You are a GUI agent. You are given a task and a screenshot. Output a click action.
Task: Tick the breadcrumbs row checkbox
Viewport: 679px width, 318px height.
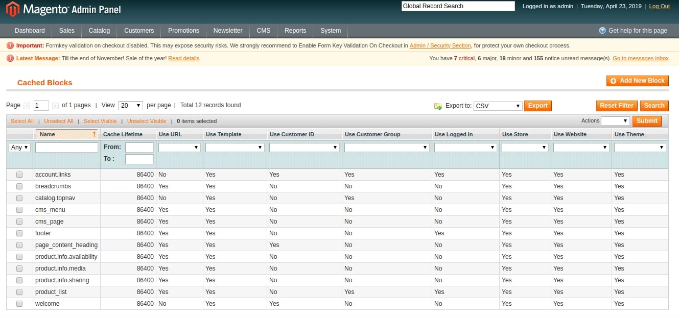click(x=19, y=186)
